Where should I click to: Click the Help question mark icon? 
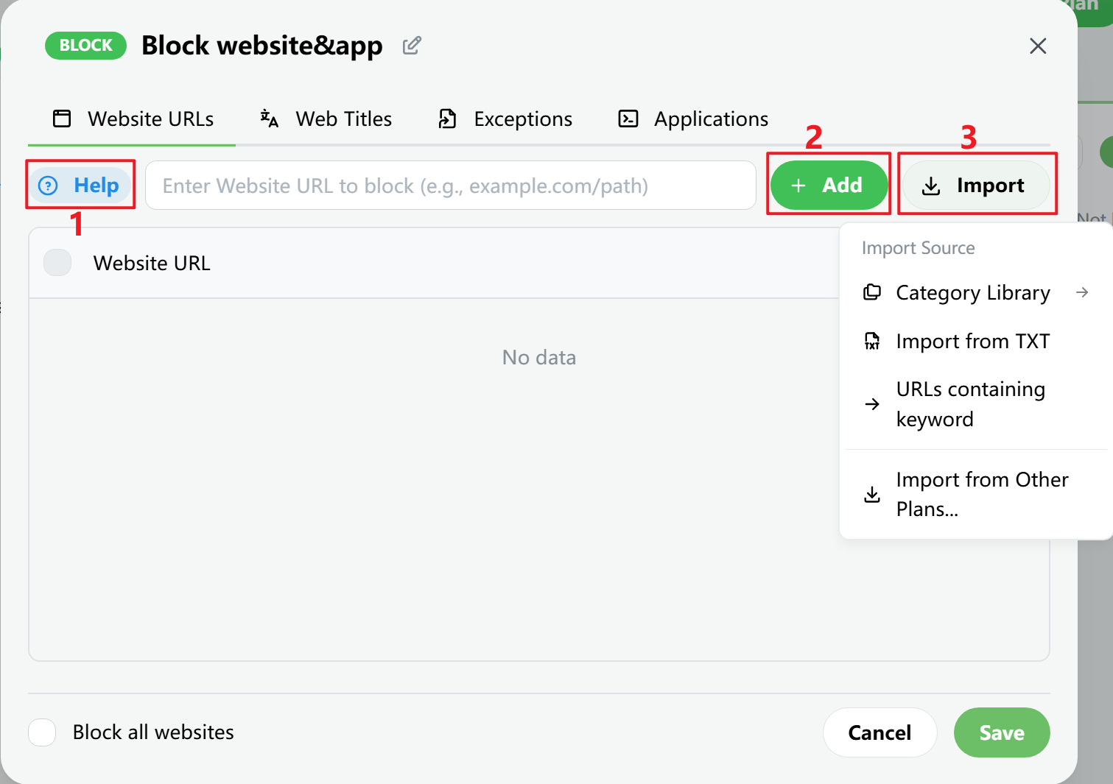pyautogui.click(x=48, y=186)
